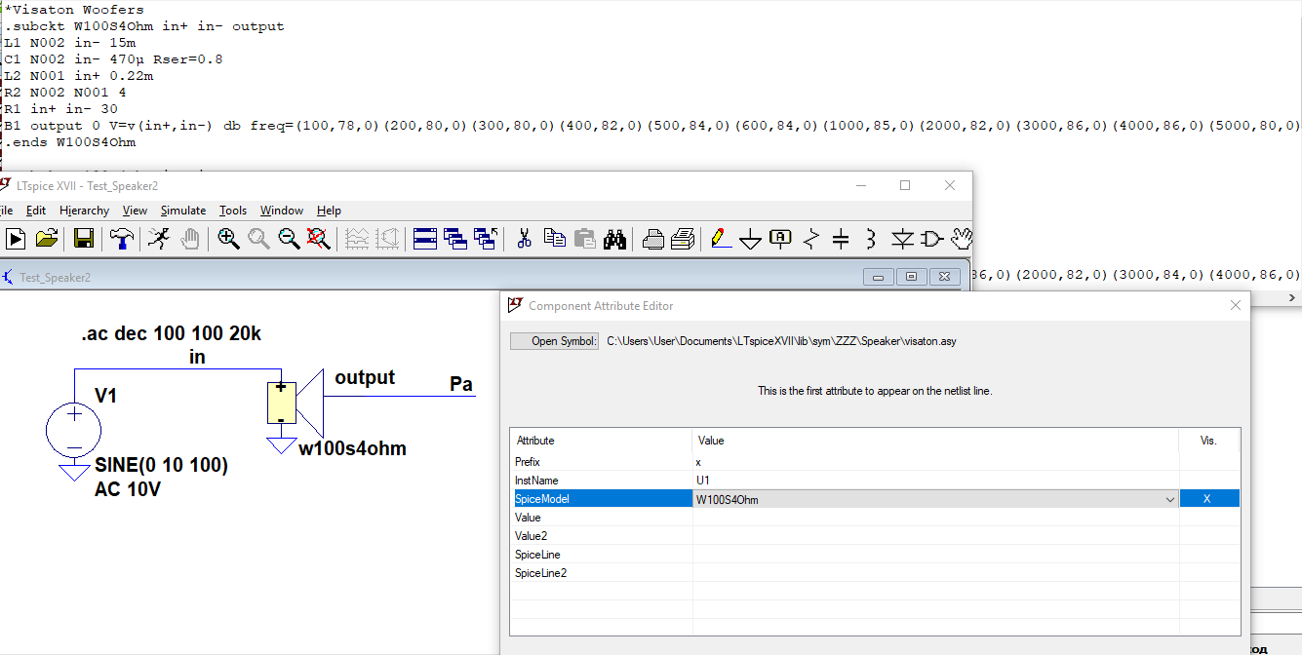
Task: Select the Prefix attribute row
Action: pos(875,462)
